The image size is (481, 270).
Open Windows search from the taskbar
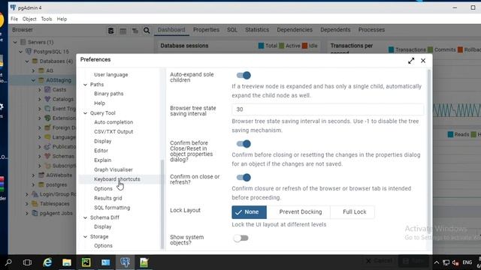click(8, 262)
